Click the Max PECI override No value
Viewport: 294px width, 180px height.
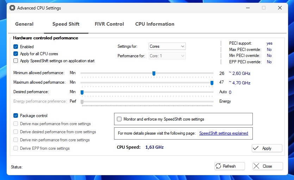[x=269, y=50]
